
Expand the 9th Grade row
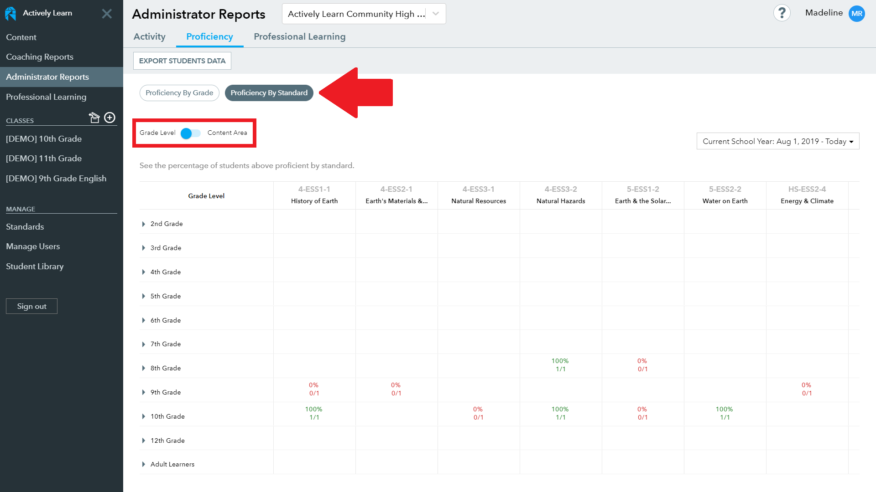coord(143,392)
